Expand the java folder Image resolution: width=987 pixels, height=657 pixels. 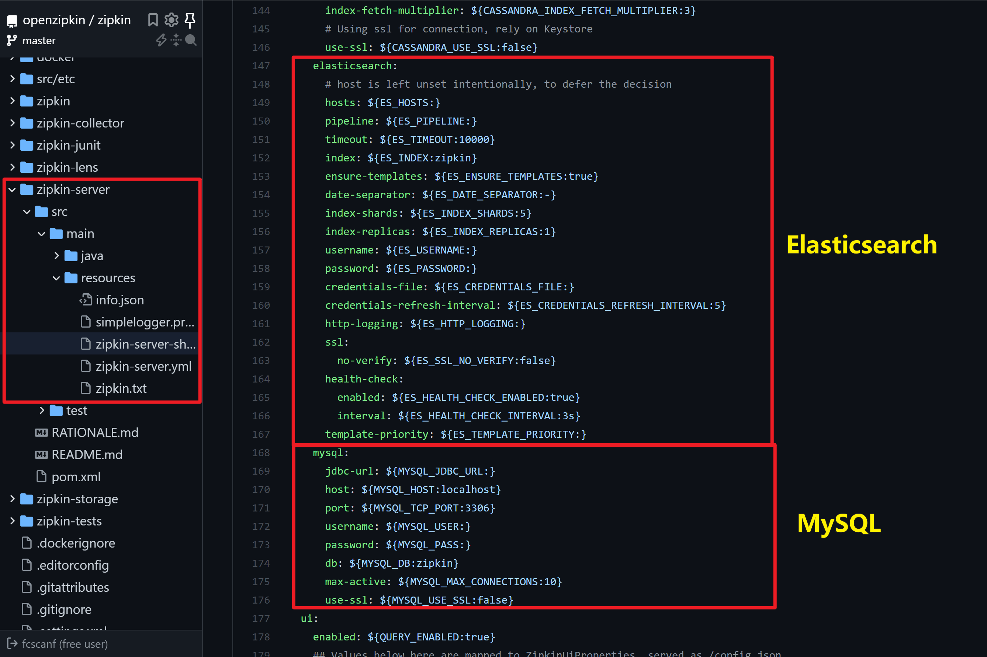(x=56, y=256)
